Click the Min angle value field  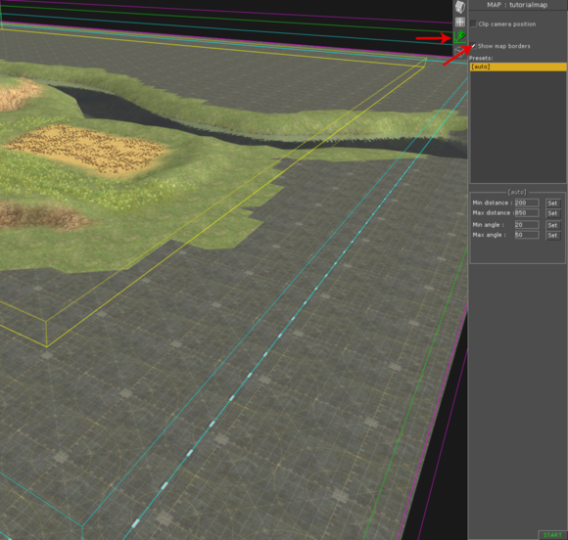(x=527, y=225)
